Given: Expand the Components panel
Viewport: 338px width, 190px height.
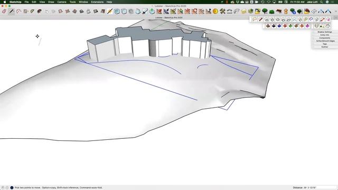Looking at the screenshot, I should point(324,38).
